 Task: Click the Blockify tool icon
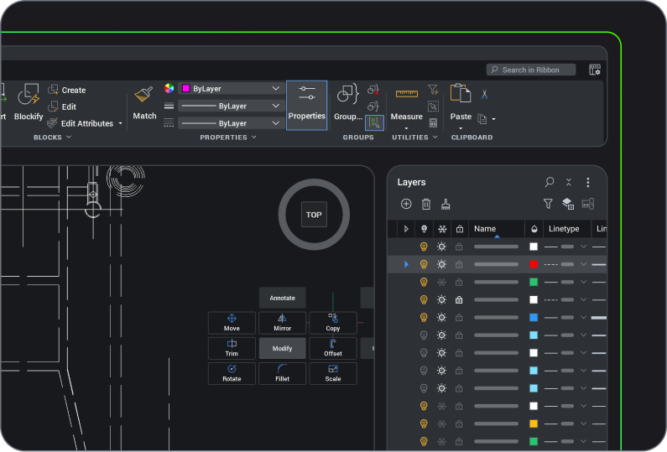(x=29, y=95)
